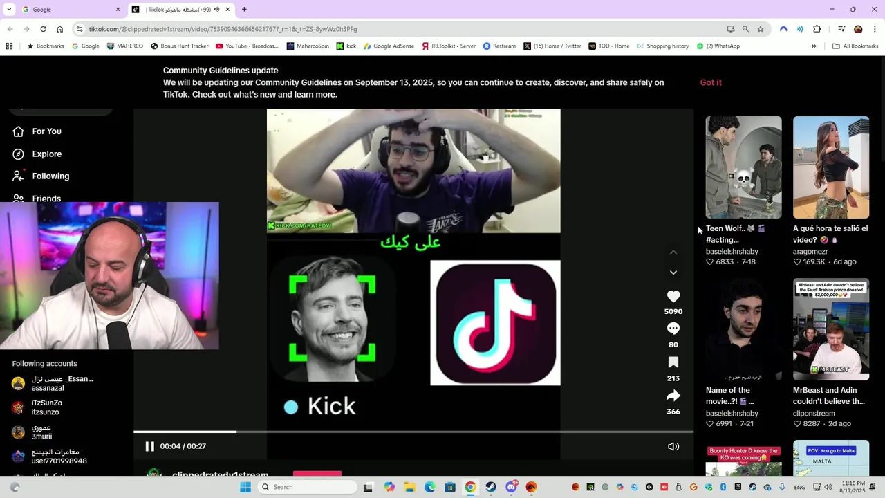Image resolution: width=885 pixels, height=498 pixels.
Task: Open Microsoft Edge from the taskbar
Action: click(429, 487)
